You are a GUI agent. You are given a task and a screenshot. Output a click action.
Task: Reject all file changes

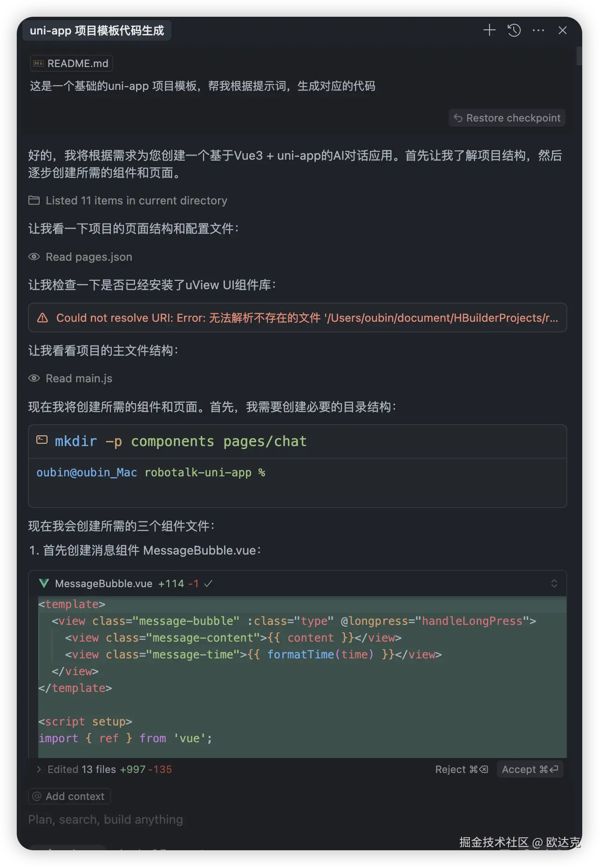[461, 769]
